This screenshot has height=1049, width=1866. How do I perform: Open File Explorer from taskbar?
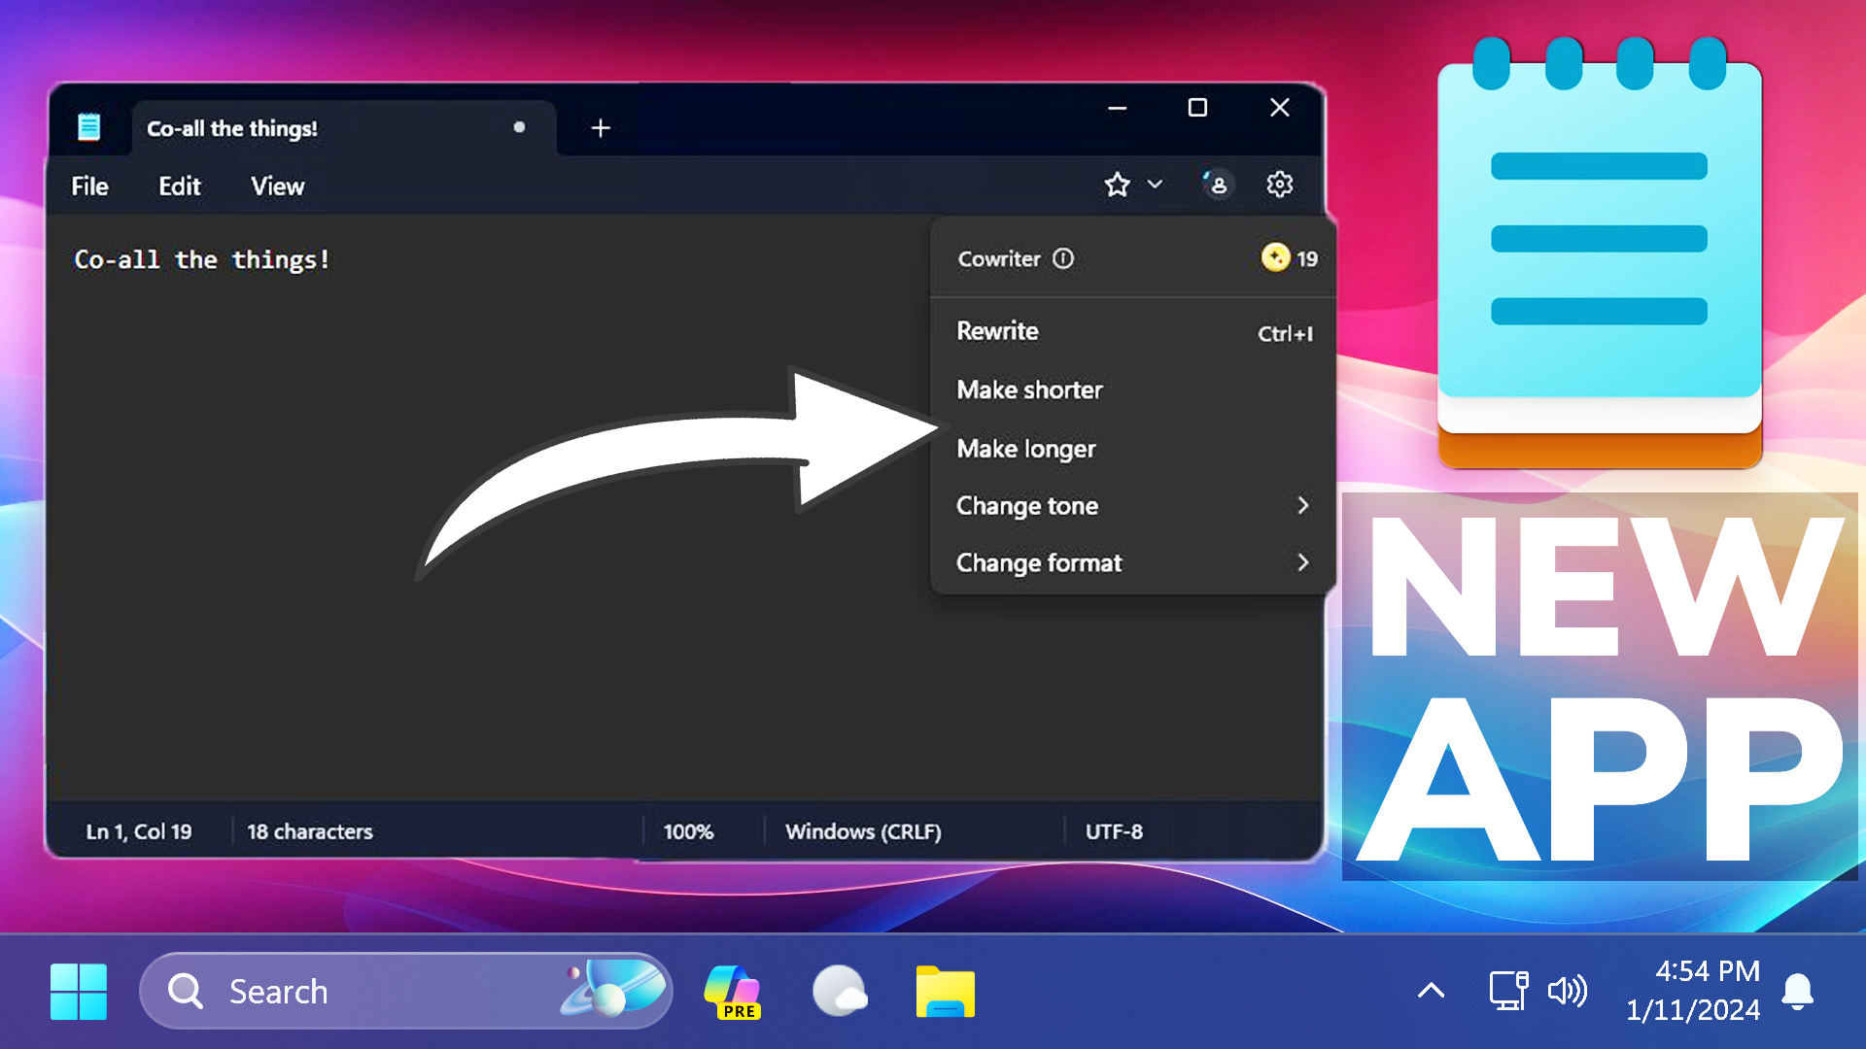pos(945,992)
